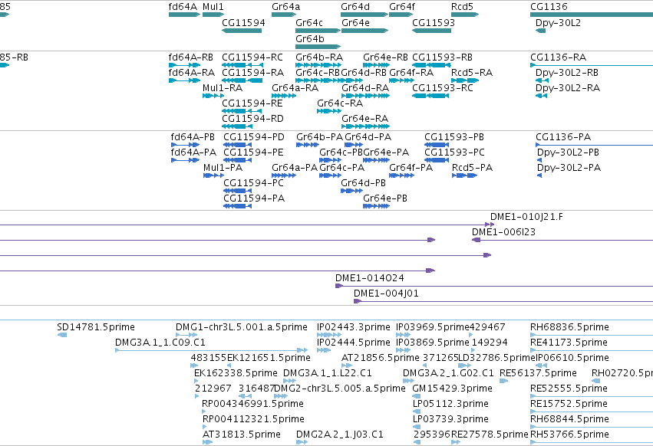Click protein label Mul1-PA
The height and width of the screenshot is (446, 653).
click(223, 168)
